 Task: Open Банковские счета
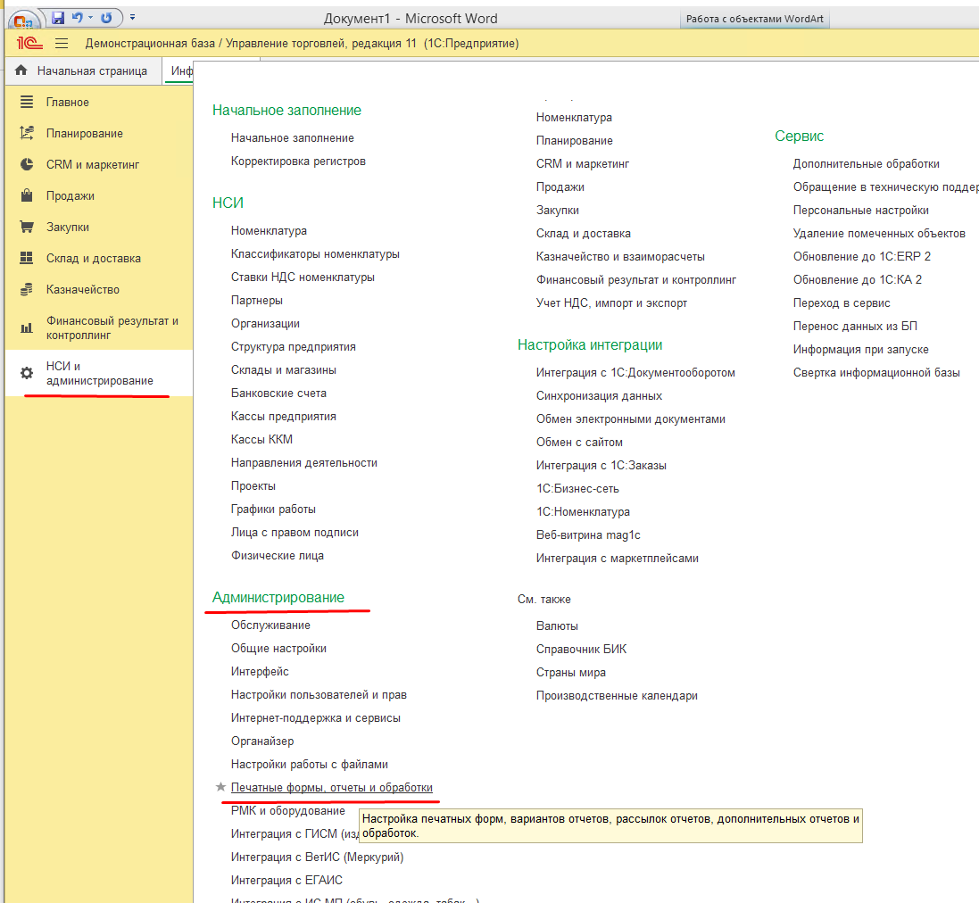pos(278,394)
